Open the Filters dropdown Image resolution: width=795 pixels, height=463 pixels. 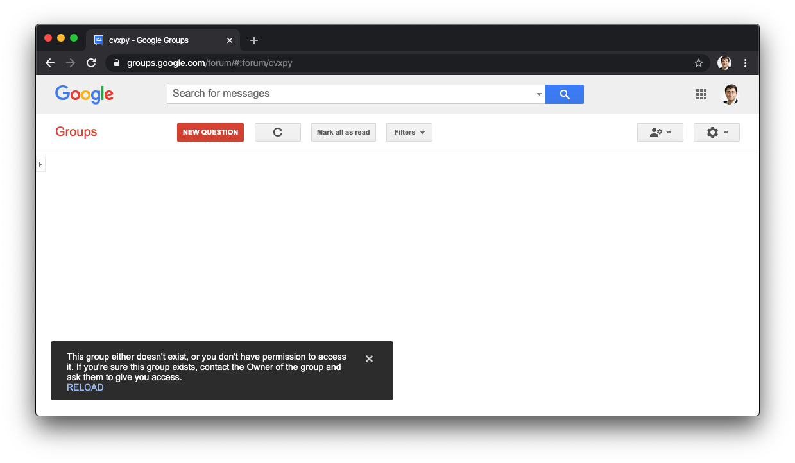point(409,132)
